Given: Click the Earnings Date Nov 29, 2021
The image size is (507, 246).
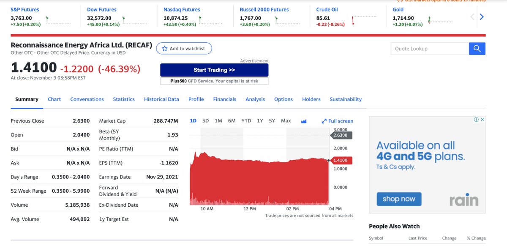Looking at the screenshot, I should pos(162,177).
